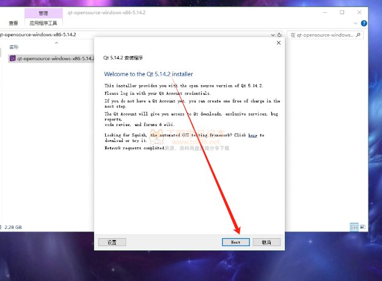Follow the 'here' Squish link
The width and height of the screenshot is (382, 281).
pos(252,135)
